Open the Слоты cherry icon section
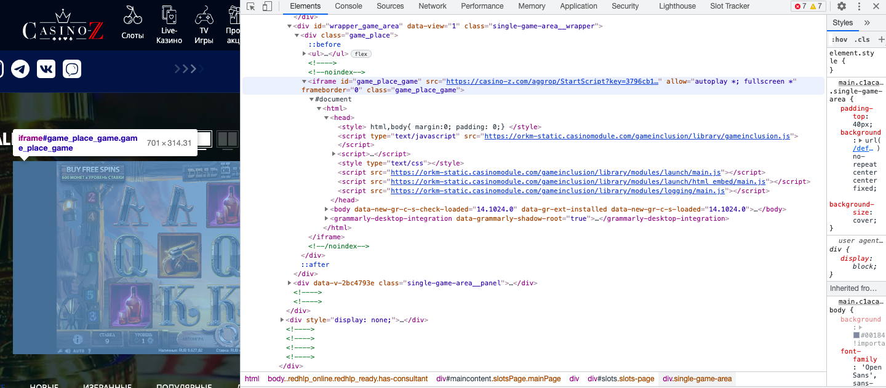This screenshot has width=886, height=388. [x=132, y=23]
